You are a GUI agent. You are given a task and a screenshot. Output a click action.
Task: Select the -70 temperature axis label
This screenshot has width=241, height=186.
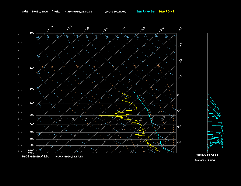coord(124,29)
